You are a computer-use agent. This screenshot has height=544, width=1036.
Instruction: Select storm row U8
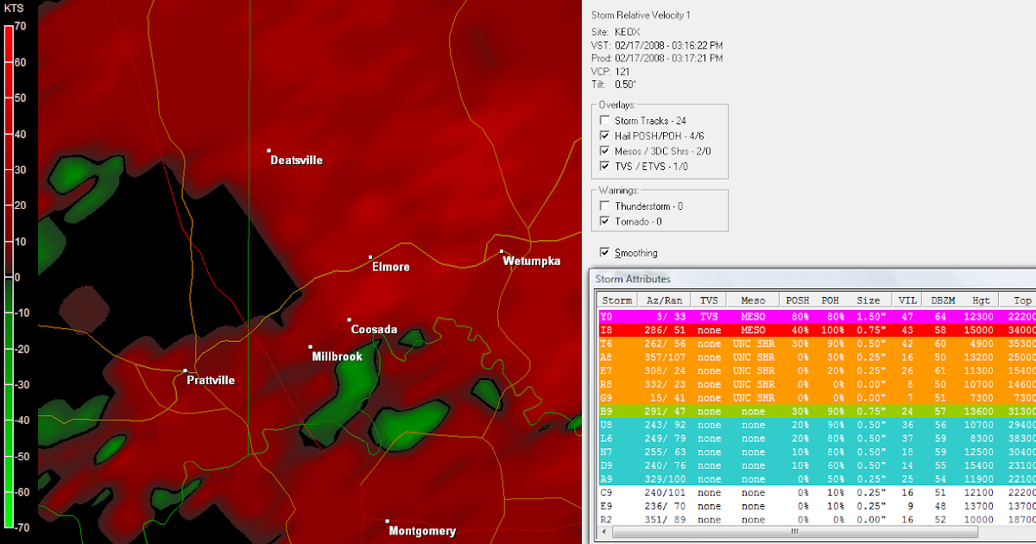pos(817,426)
